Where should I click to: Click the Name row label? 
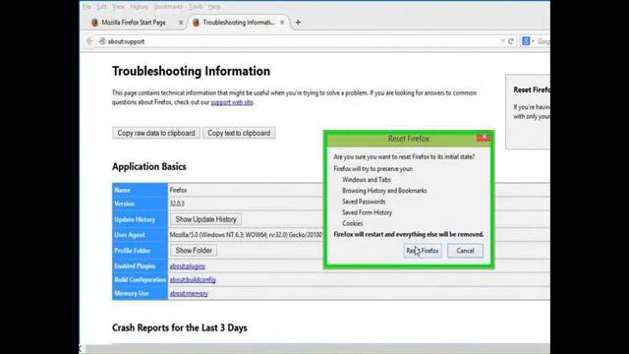tap(122, 190)
